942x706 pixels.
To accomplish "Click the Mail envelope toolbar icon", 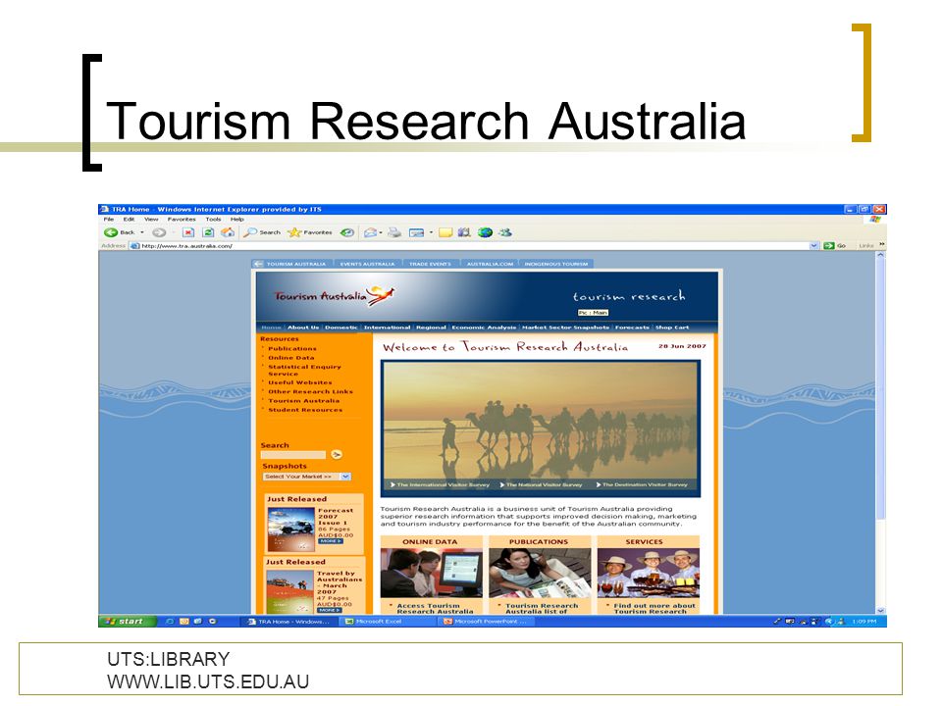I will 370,232.
